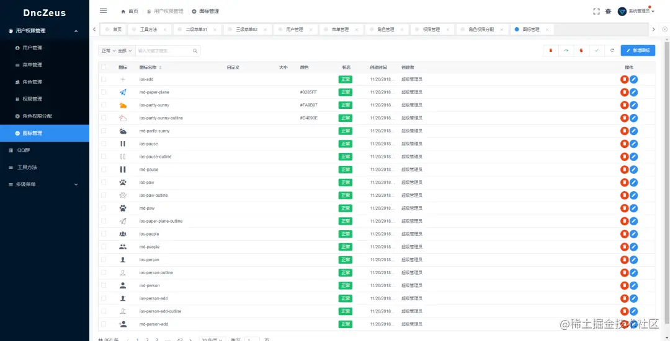Edit the ios-partly-sunny-outline entry
This screenshot has width=670, height=341.
coord(633,118)
